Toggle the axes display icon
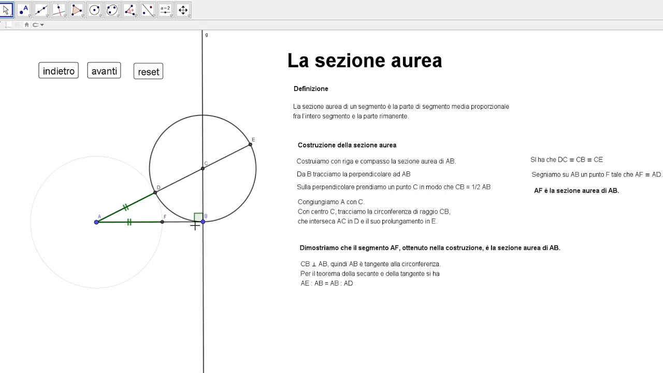The height and width of the screenshot is (373, 663). point(8,24)
